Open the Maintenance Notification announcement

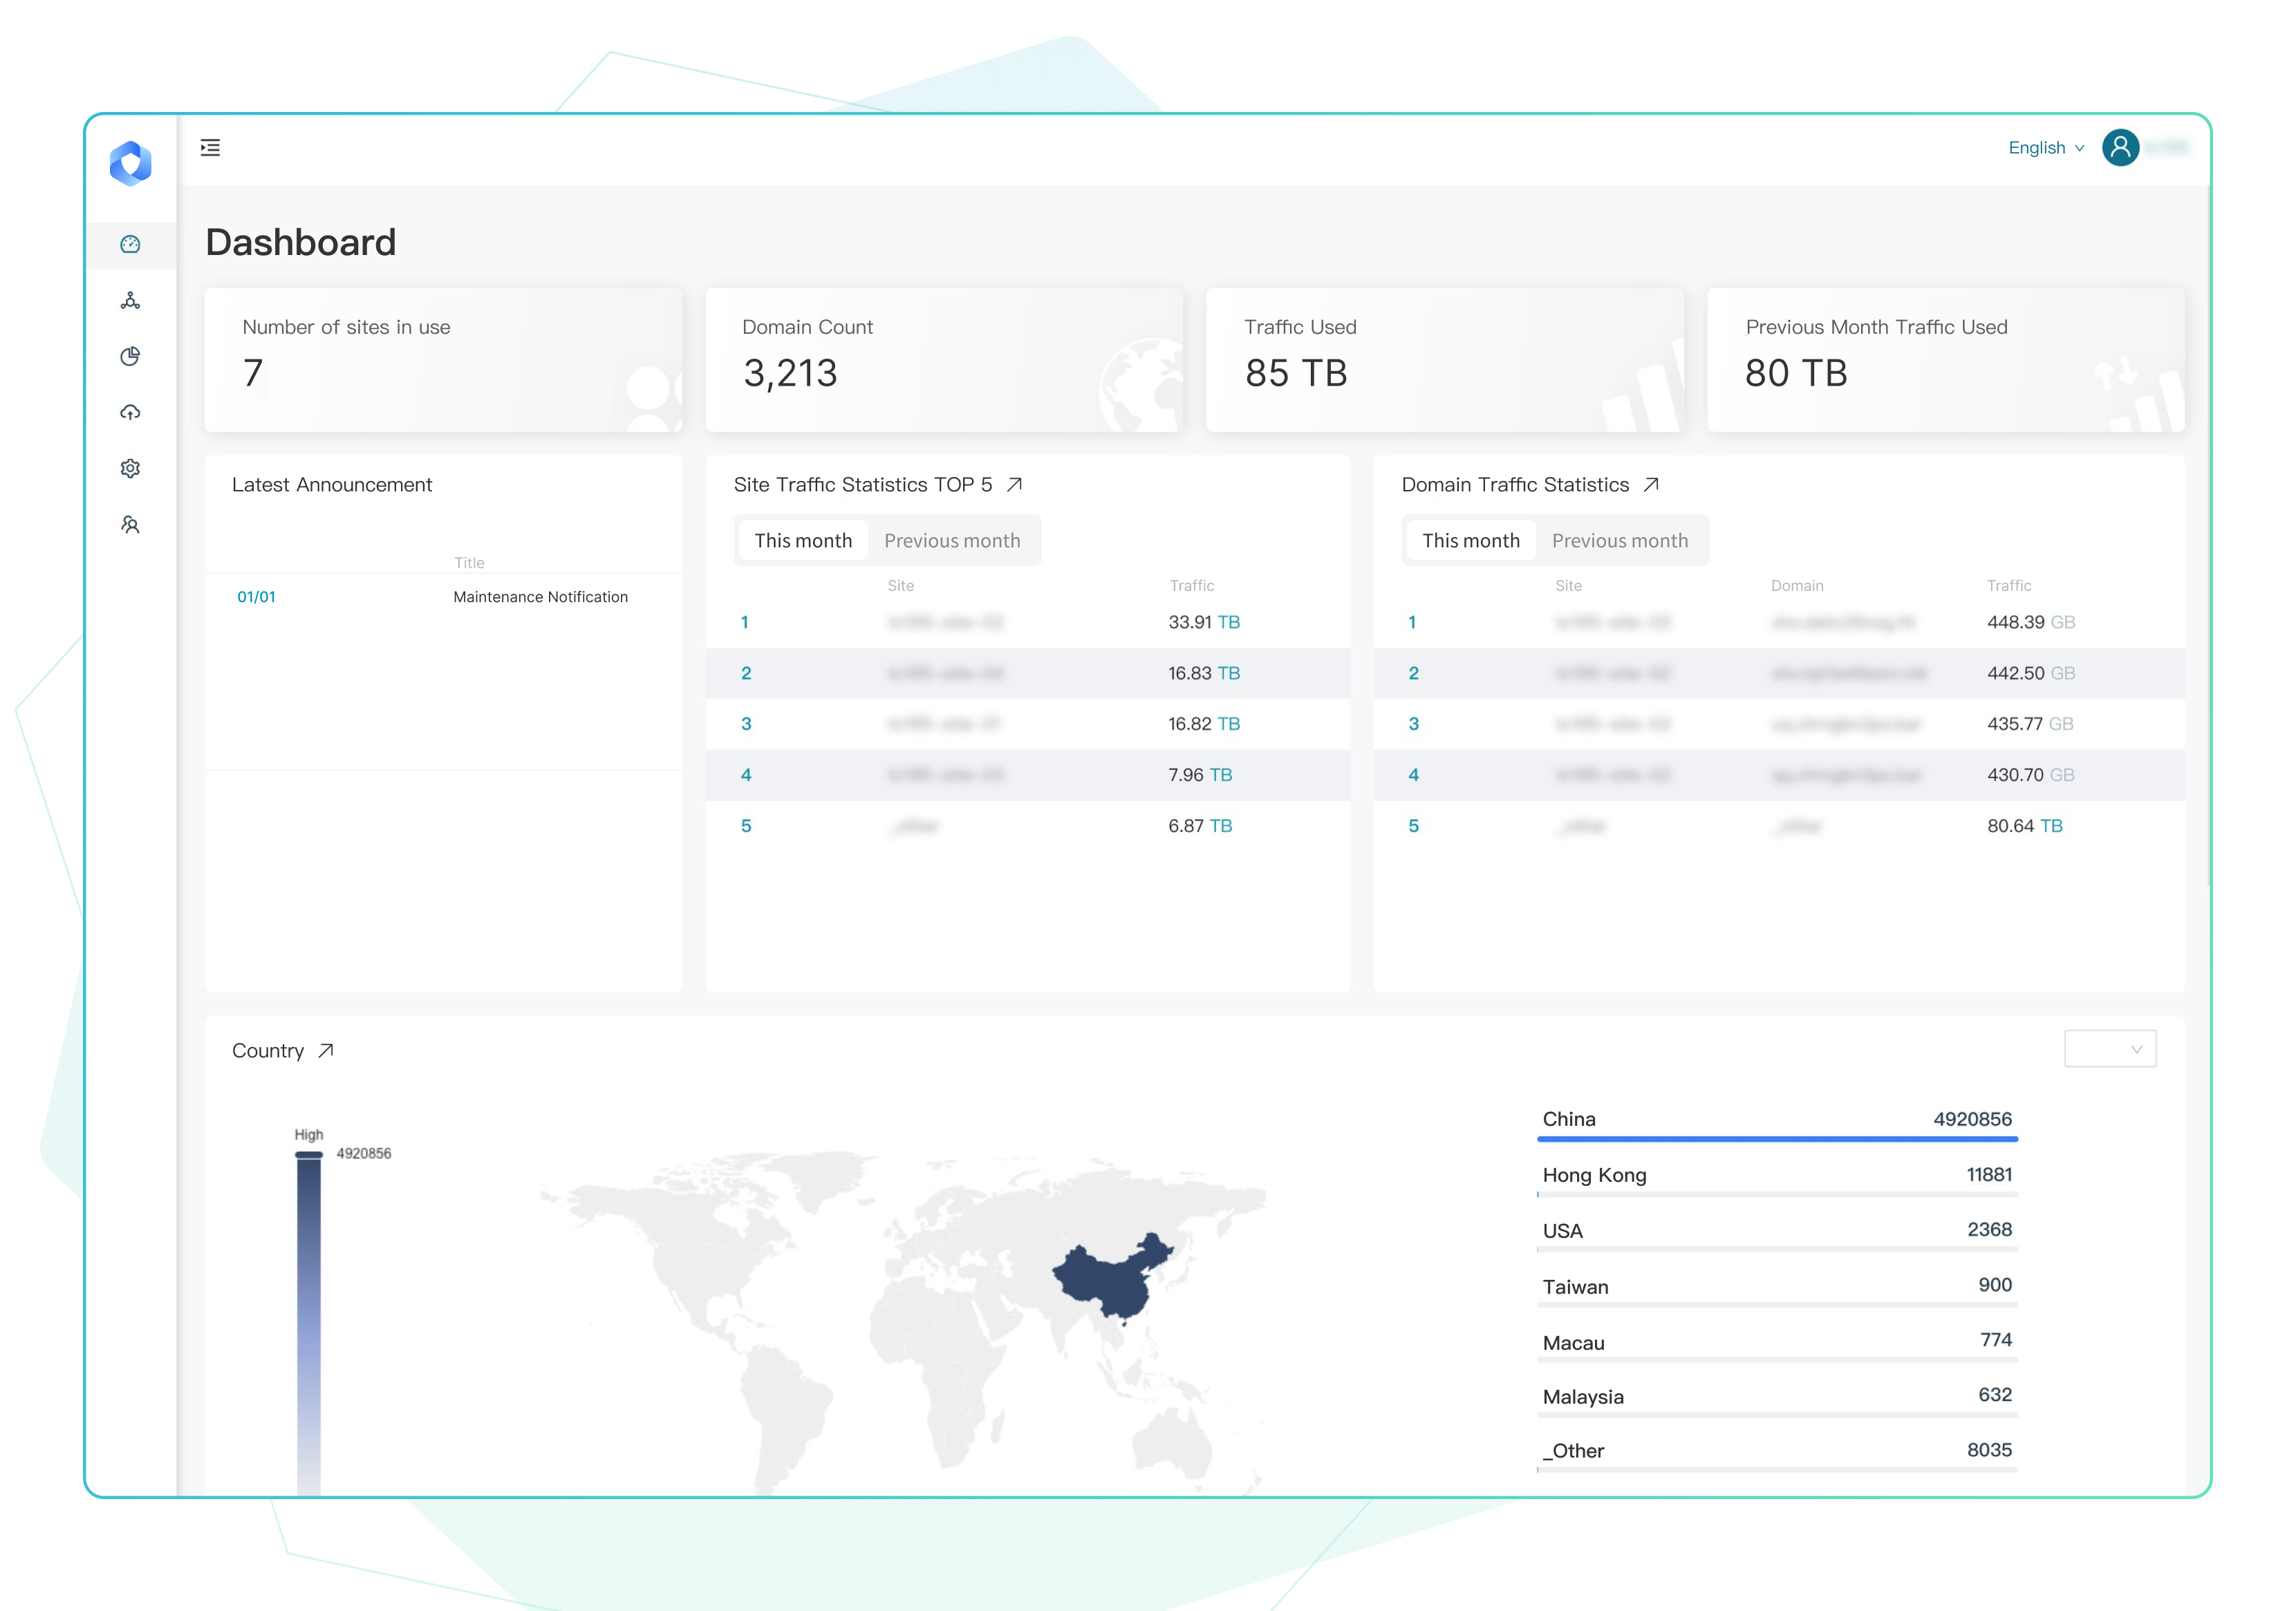[540, 596]
